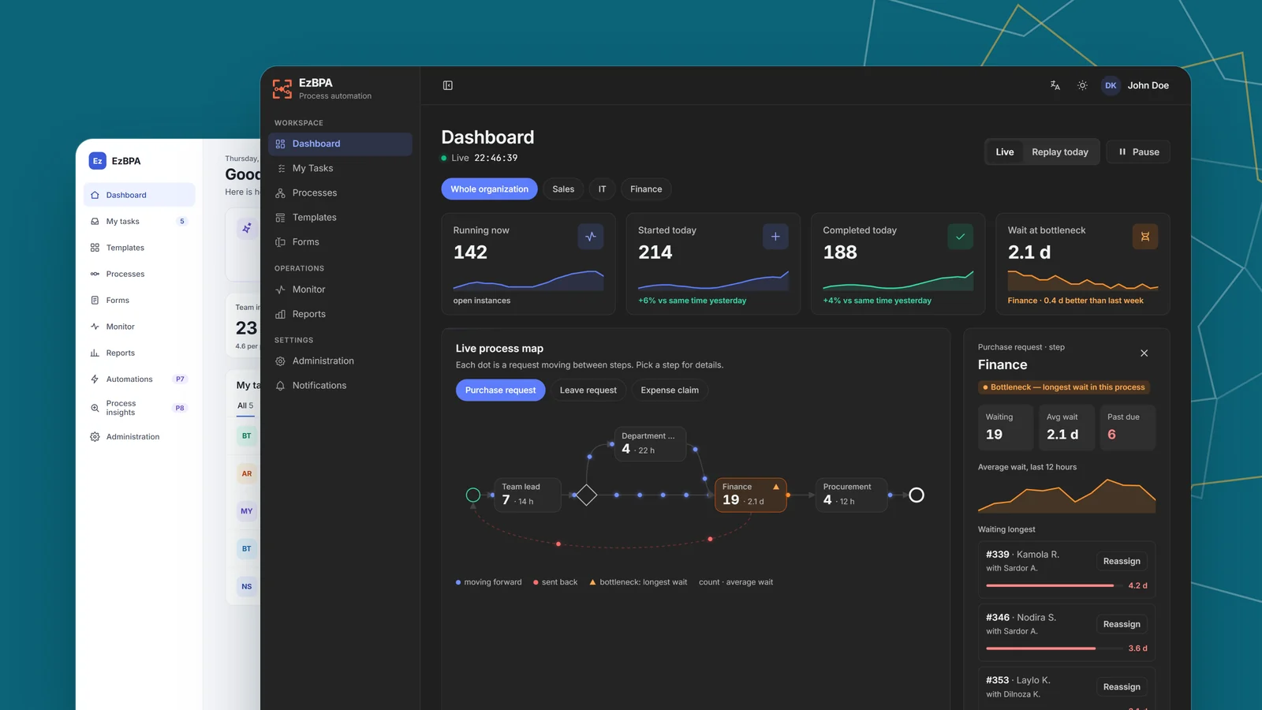Click the Wait at bottleneck hourglass icon
This screenshot has width=1262, height=710.
[x=1145, y=237]
